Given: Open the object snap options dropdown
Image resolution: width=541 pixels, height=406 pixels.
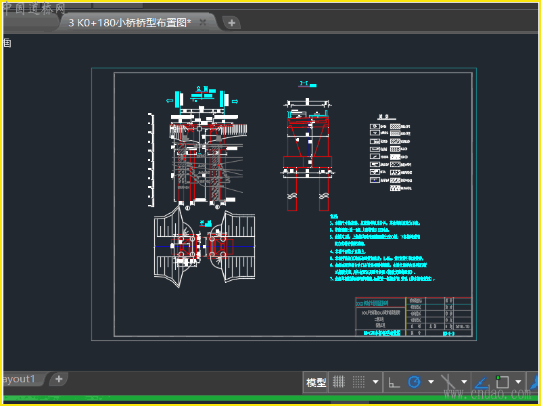Looking at the screenshot, I should point(518,382).
